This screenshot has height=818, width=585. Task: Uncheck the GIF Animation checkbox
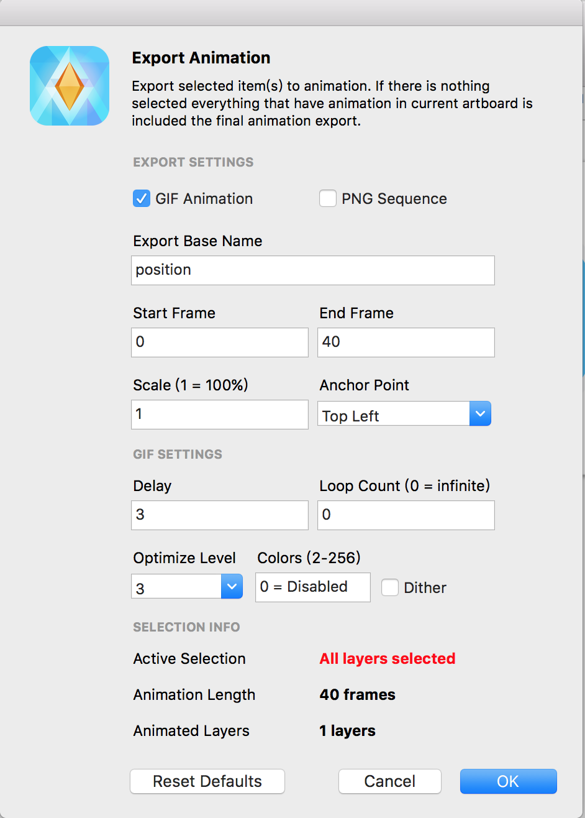(142, 199)
